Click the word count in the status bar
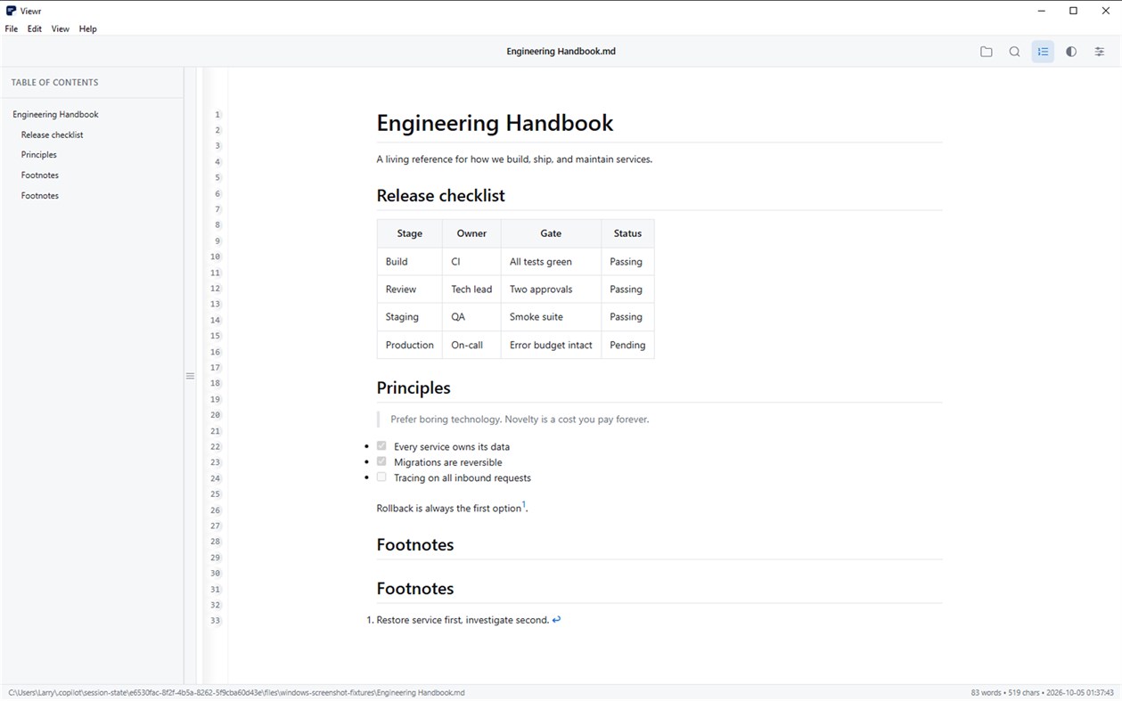The width and height of the screenshot is (1122, 701). 987,692
